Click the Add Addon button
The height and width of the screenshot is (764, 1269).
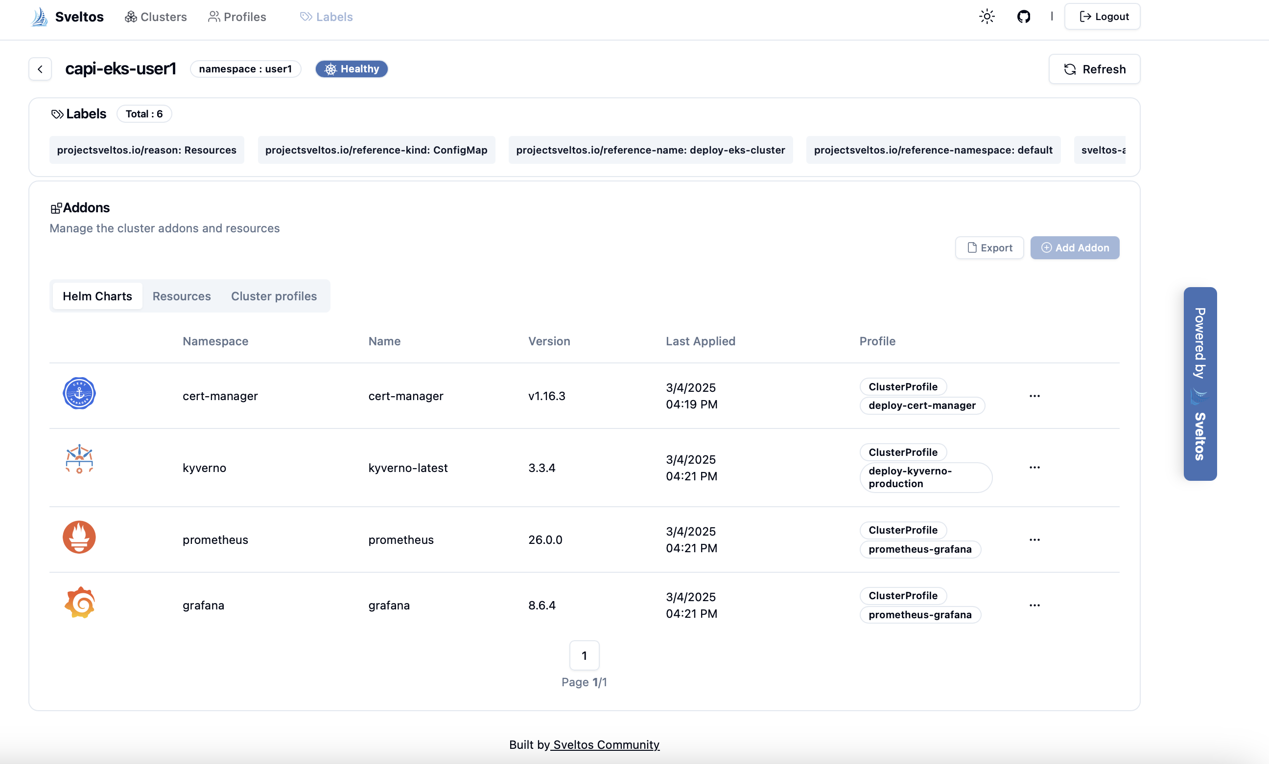1075,247
